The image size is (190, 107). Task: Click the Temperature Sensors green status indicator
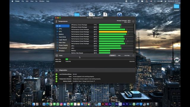coord(56,79)
